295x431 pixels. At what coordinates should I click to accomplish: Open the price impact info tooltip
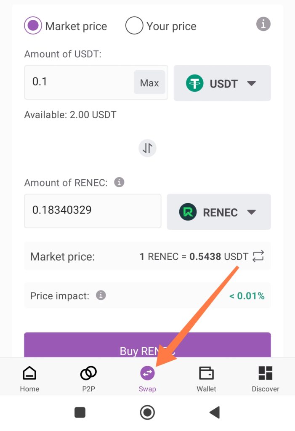click(100, 296)
